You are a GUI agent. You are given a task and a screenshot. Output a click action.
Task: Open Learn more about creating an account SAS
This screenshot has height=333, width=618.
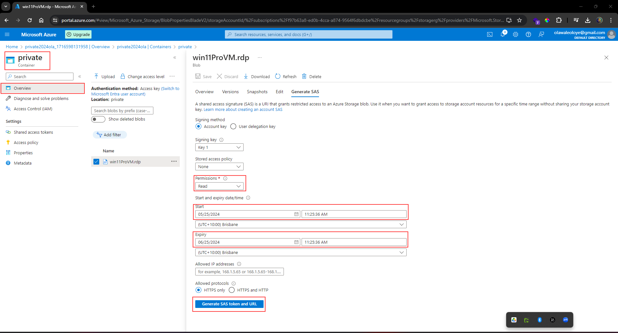click(243, 110)
